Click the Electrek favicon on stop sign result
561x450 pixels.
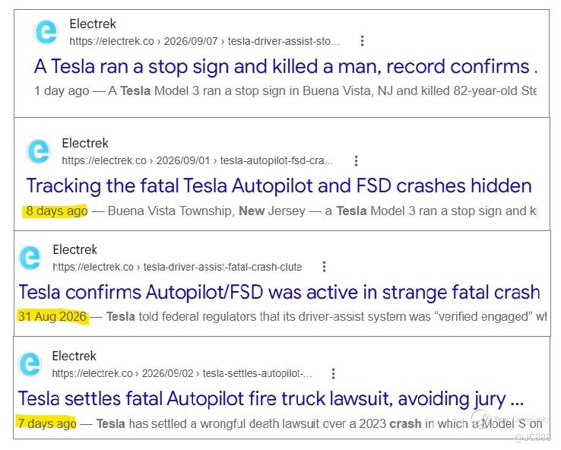[x=46, y=32]
